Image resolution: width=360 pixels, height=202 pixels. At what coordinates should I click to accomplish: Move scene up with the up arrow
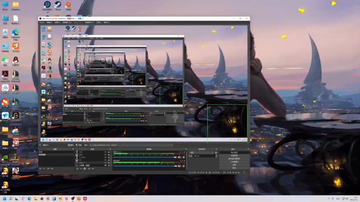click(48, 169)
